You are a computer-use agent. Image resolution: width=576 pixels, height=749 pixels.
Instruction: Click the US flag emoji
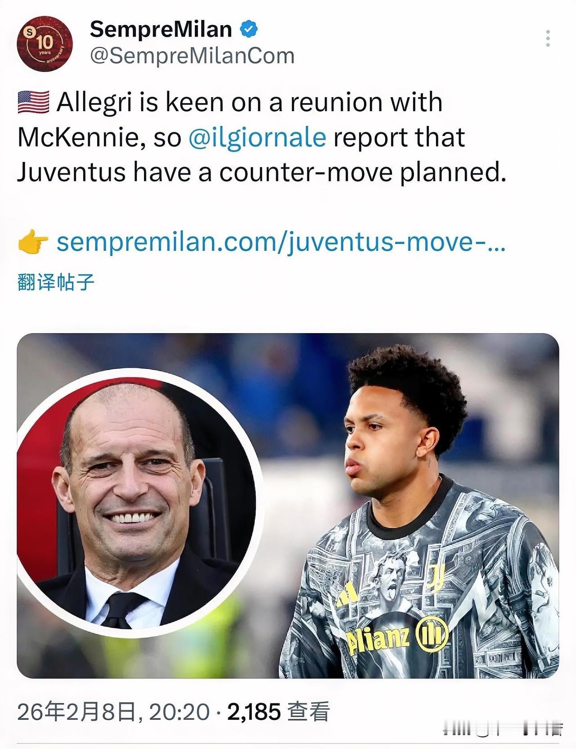33,102
